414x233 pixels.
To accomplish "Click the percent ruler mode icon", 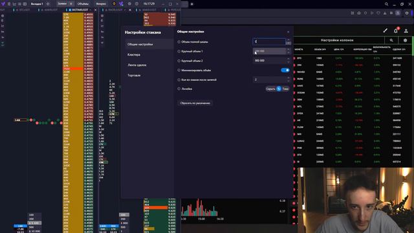I will click(279, 89).
